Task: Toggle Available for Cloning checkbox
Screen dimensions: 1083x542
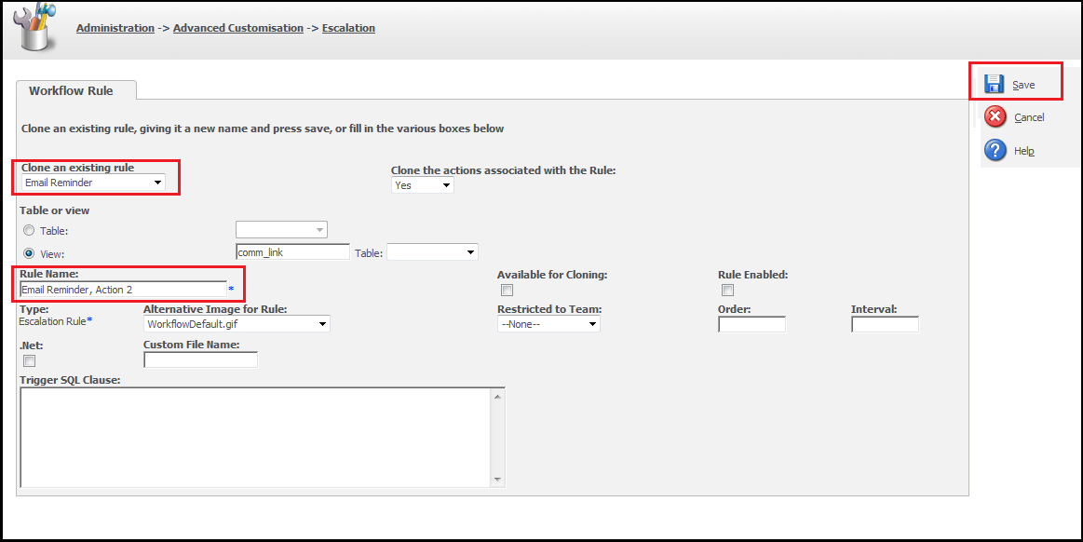Action: (507, 290)
